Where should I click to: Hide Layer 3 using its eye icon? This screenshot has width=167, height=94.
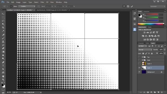click(x=139, y=68)
